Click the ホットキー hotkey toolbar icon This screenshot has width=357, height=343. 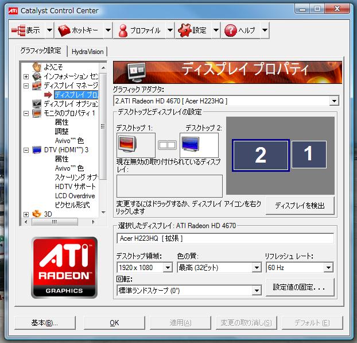[x=64, y=30]
